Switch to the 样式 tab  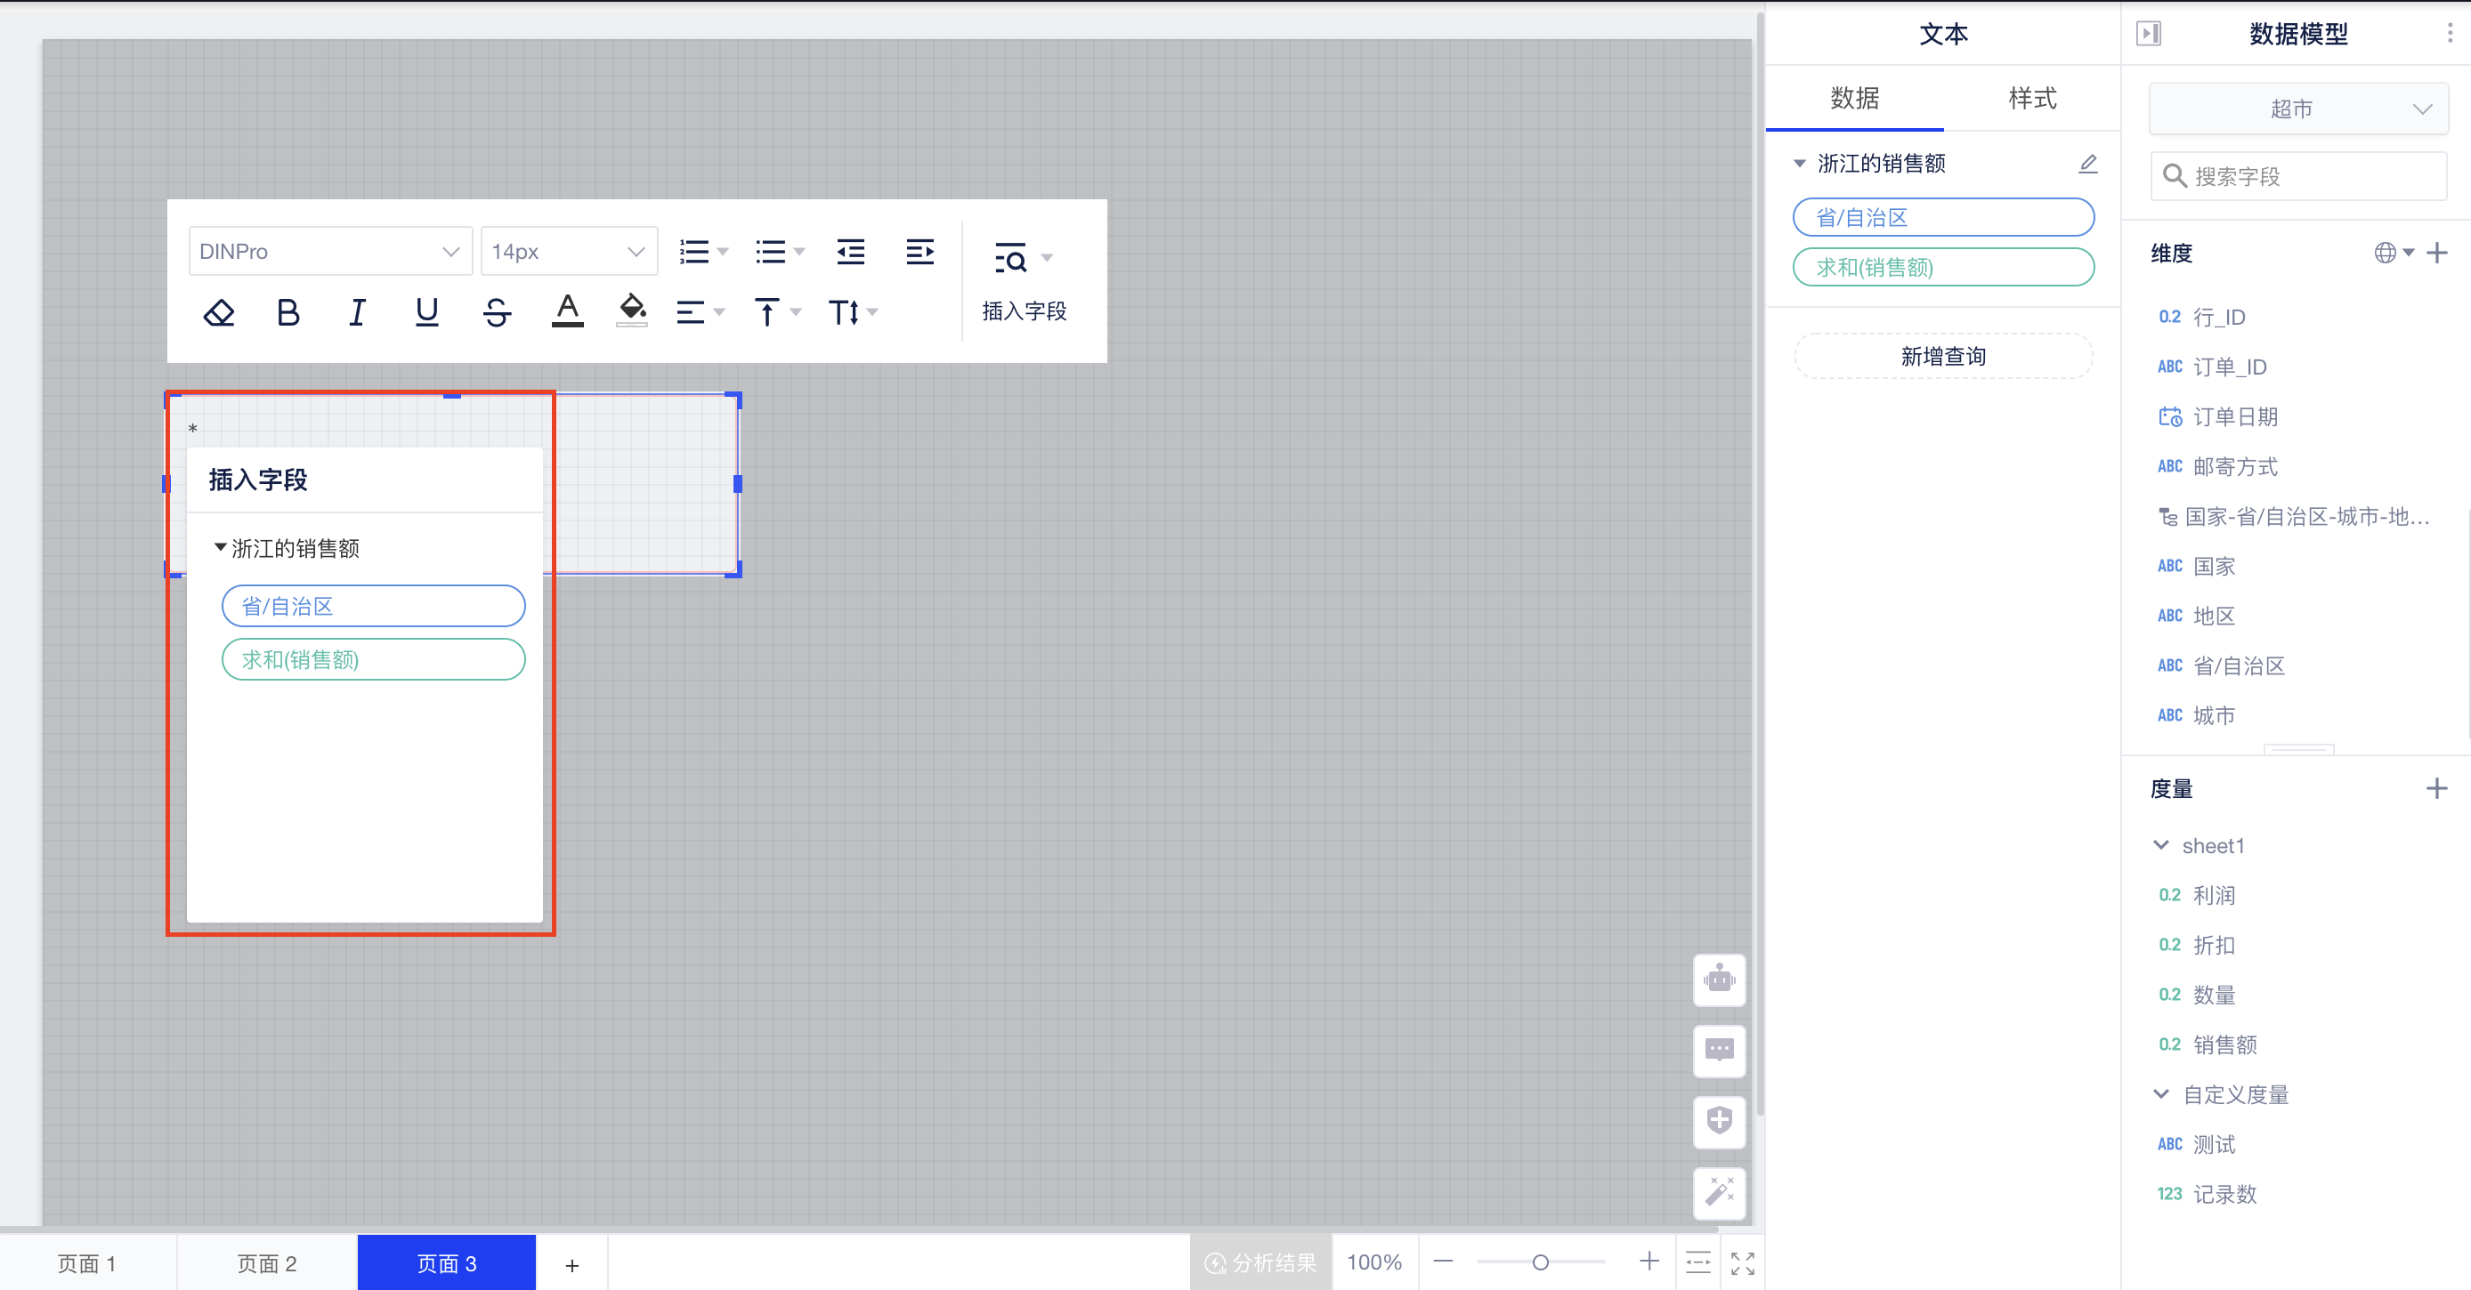point(2029,98)
